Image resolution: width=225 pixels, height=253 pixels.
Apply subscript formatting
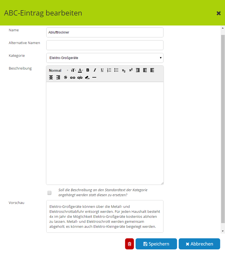click(x=124, y=70)
